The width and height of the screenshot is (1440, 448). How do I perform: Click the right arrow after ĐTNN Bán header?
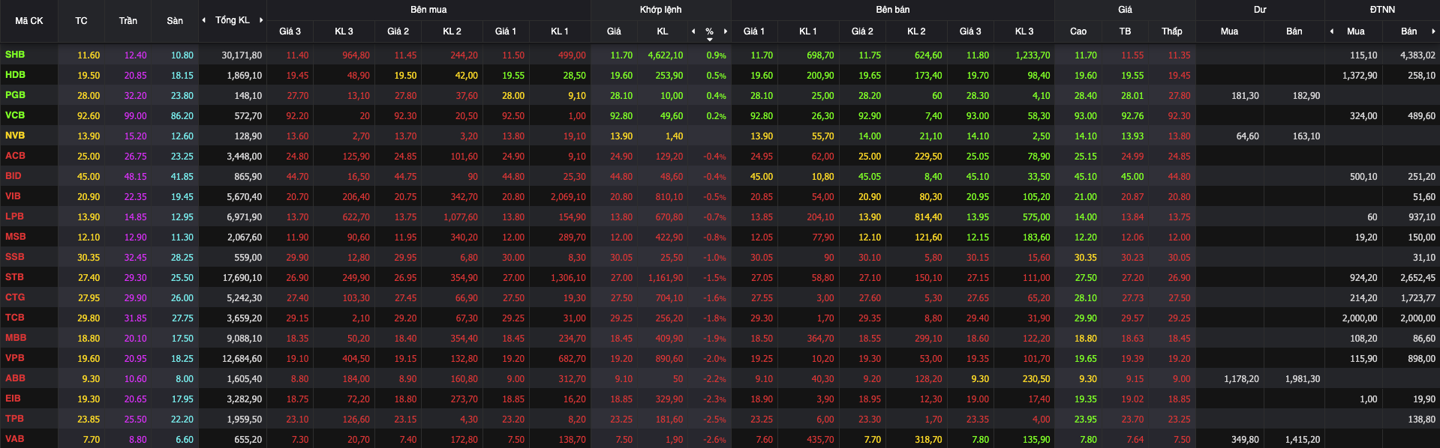tap(1433, 31)
